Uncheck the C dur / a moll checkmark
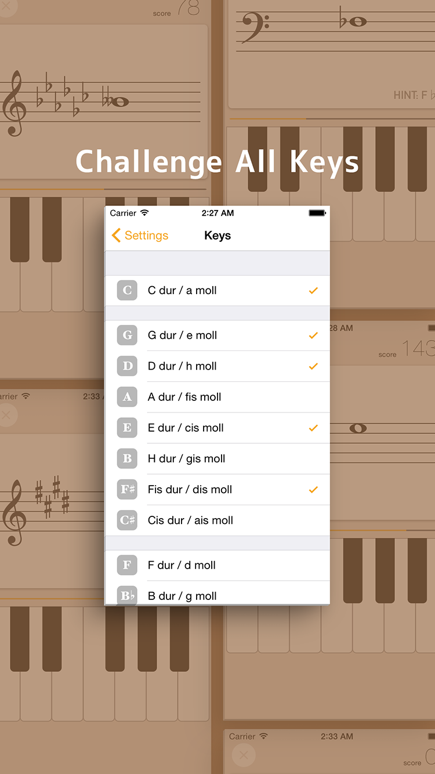Image resolution: width=435 pixels, height=774 pixels. tap(313, 290)
